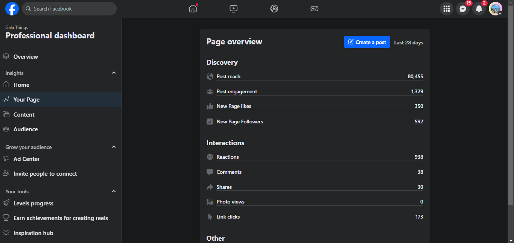The width and height of the screenshot is (514, 243).
Task: Open the Watch video icon
Action: pyautogui.click(x=234, y=9)
